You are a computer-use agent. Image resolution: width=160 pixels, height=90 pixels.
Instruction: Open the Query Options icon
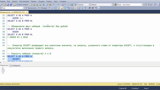point(58,8)
